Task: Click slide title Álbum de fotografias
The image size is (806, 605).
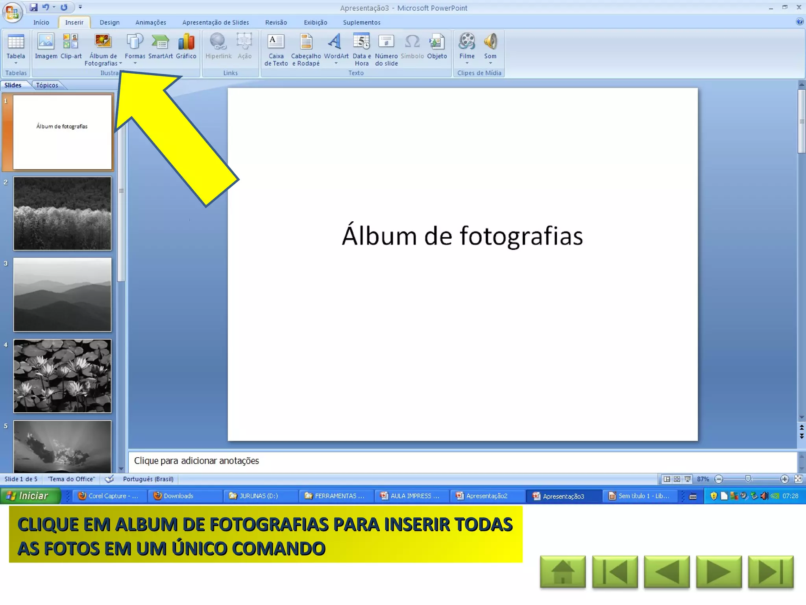Action: (x=462, y=236)
